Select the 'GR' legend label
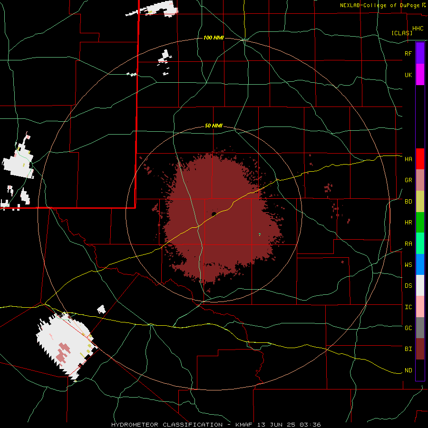 pos(408,180)
